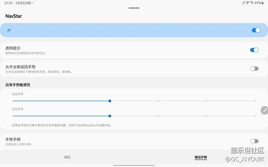Tap the 透明提示 label

point(13,48)
